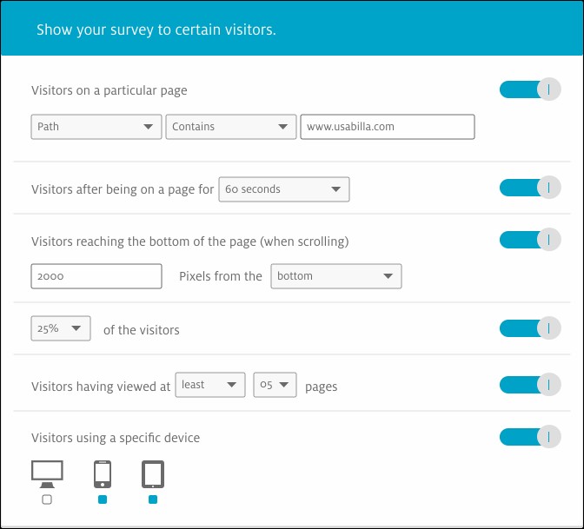Uncheck the smartphone device checkbox
The height and width of the screenshot is (529, 584).
pyautogui.click(x=103, y=499)
